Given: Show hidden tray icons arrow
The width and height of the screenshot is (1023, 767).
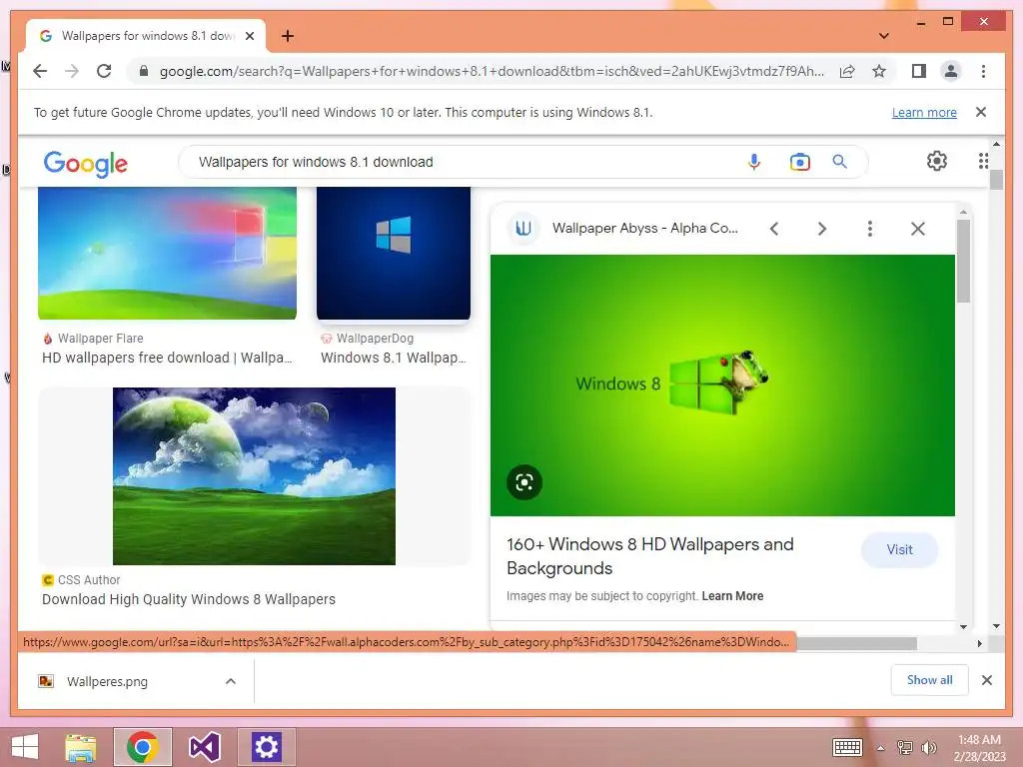Looking at the screenshot, I should pos(881,748).
